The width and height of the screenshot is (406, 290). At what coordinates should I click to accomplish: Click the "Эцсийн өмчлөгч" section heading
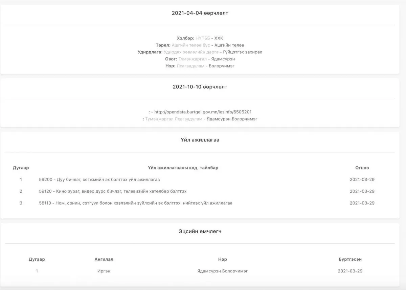pyautogui.click(x=200, y=232)
